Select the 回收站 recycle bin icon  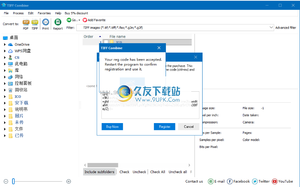click(10, 90)
